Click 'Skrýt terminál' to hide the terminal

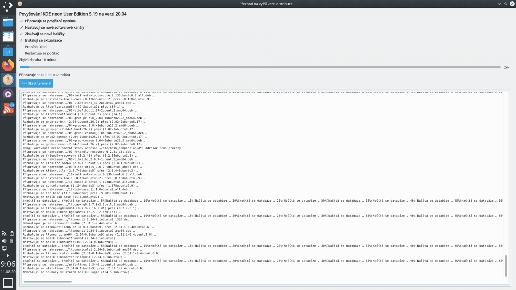click(36, 83)
